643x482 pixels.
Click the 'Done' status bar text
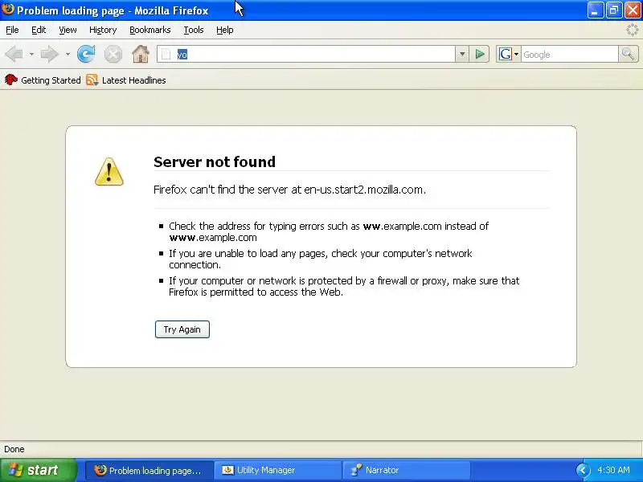14,449
